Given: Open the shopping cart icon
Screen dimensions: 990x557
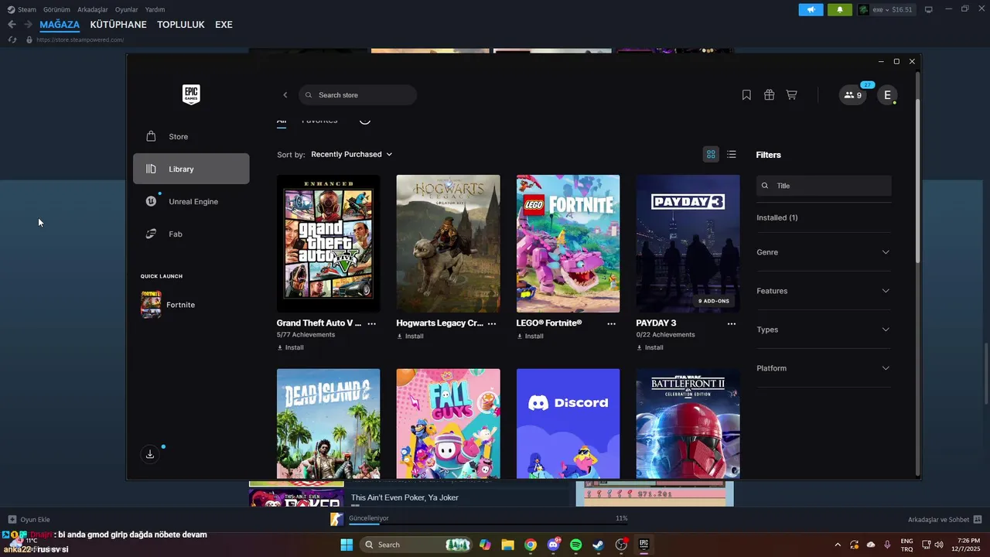Looking at the screenshot, I should pyautogui.click(x=791, y=95).
